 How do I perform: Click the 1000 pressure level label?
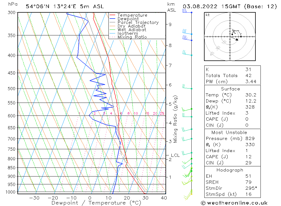11,192
